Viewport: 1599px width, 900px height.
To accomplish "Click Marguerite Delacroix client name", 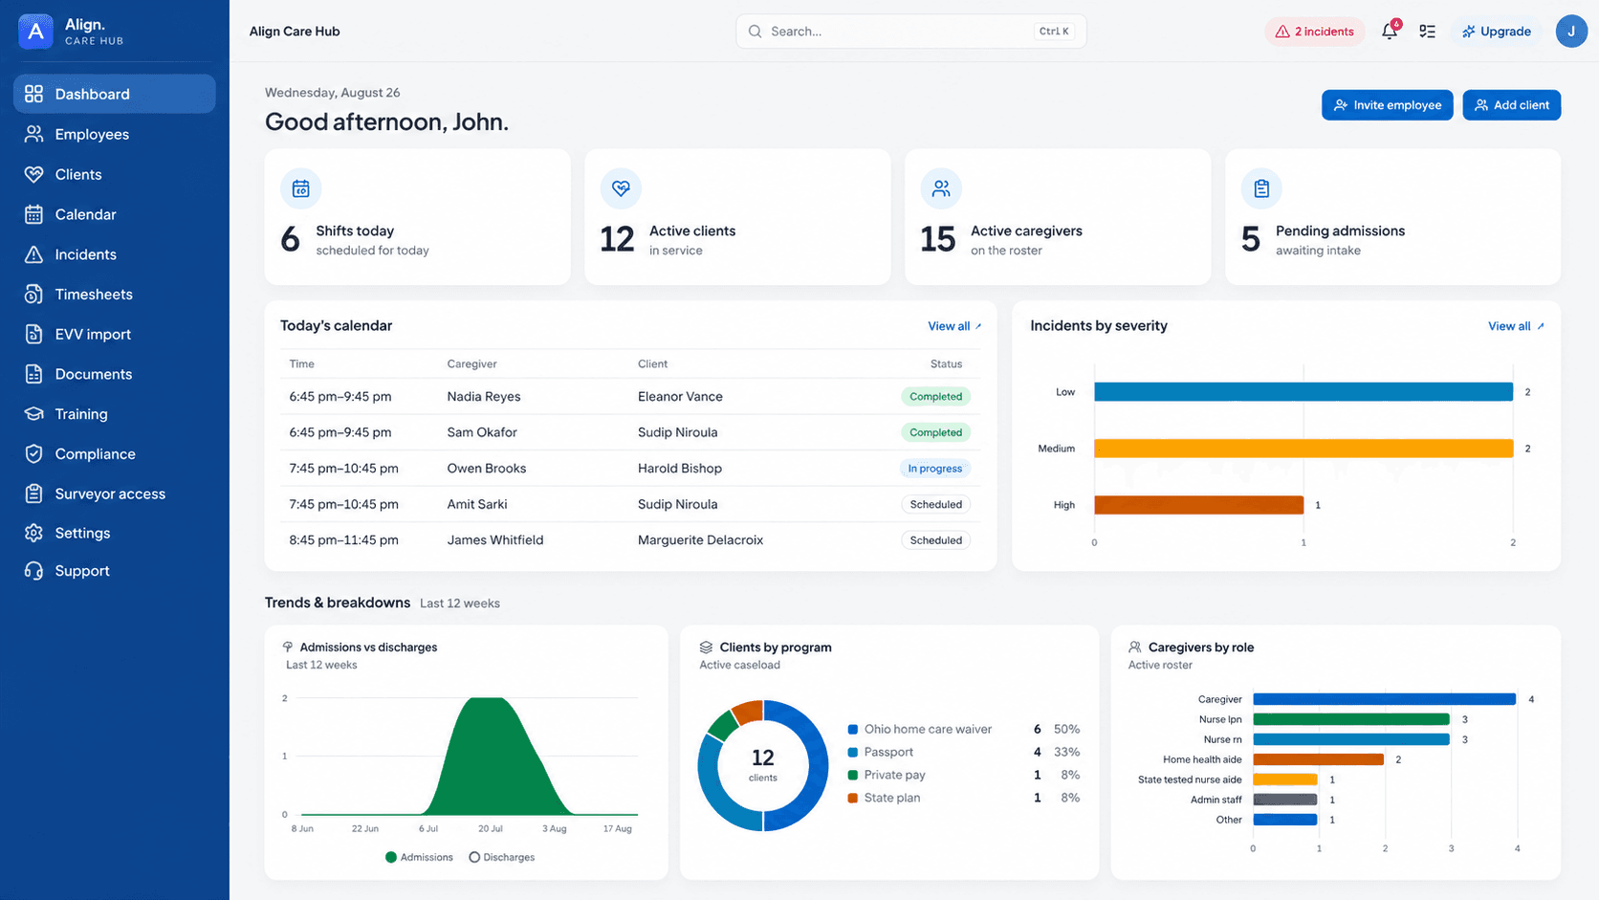I will click(700, 540).
